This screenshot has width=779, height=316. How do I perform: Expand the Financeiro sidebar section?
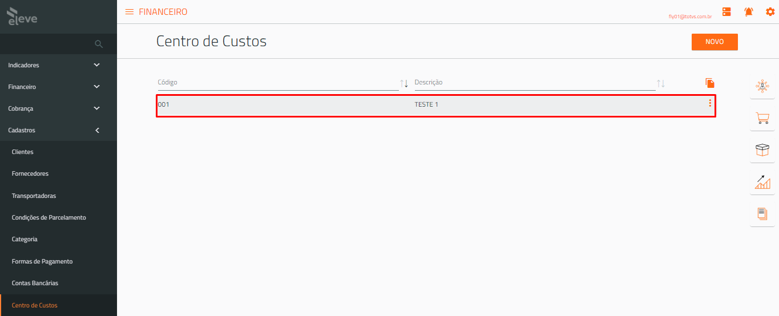point(58,87)
